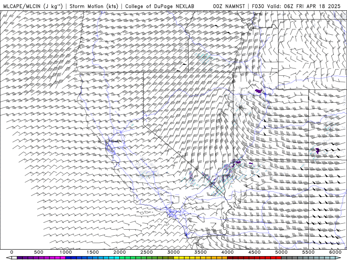
Task: Click the Storm Motion (kts) label
Action: (94, 6)
